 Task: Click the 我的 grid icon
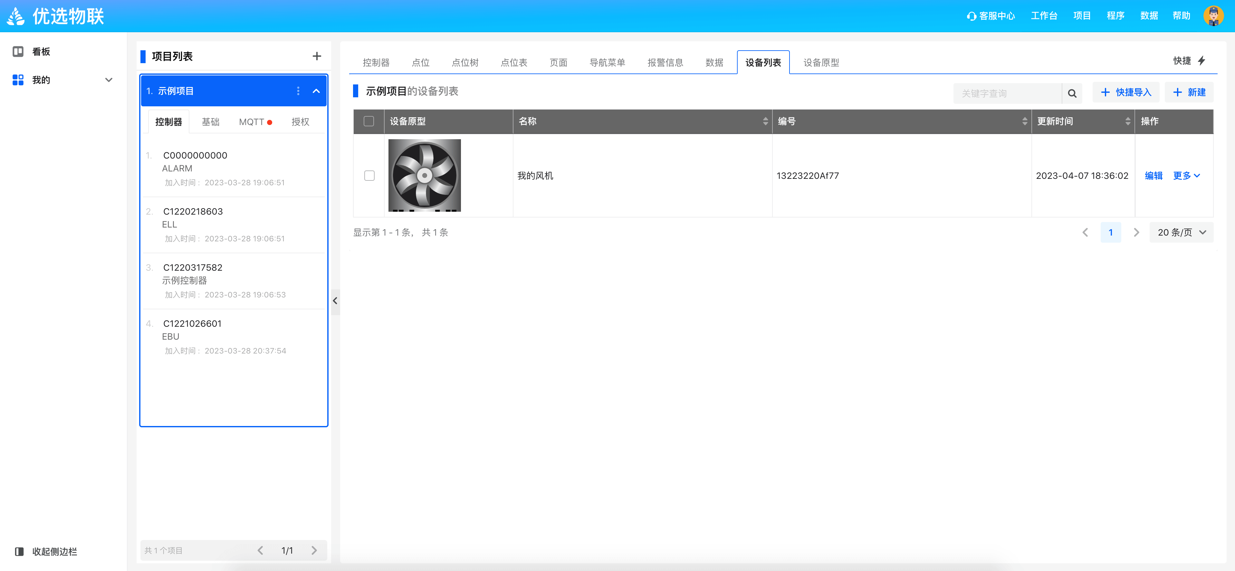pyautogui.click(x=18, y=80)
